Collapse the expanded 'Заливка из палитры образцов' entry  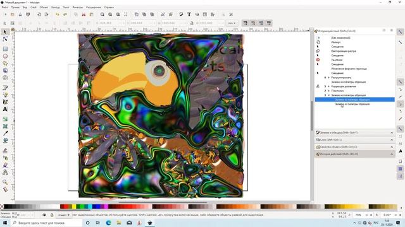pos(329,95)
